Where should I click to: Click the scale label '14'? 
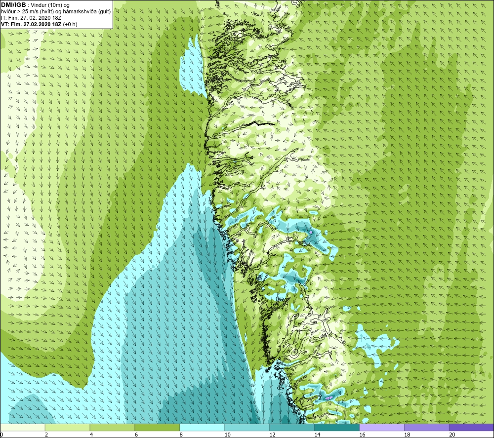point(317,435)
